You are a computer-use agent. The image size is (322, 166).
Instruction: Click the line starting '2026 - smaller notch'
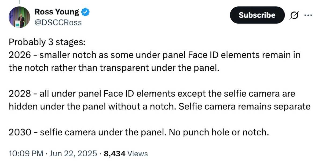[154, 55]
